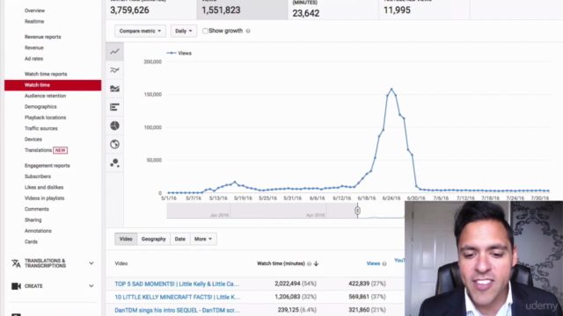Open Playback locations report
Image resolution: width=563 pixels, height=316 pixels.
click(45, 118)
